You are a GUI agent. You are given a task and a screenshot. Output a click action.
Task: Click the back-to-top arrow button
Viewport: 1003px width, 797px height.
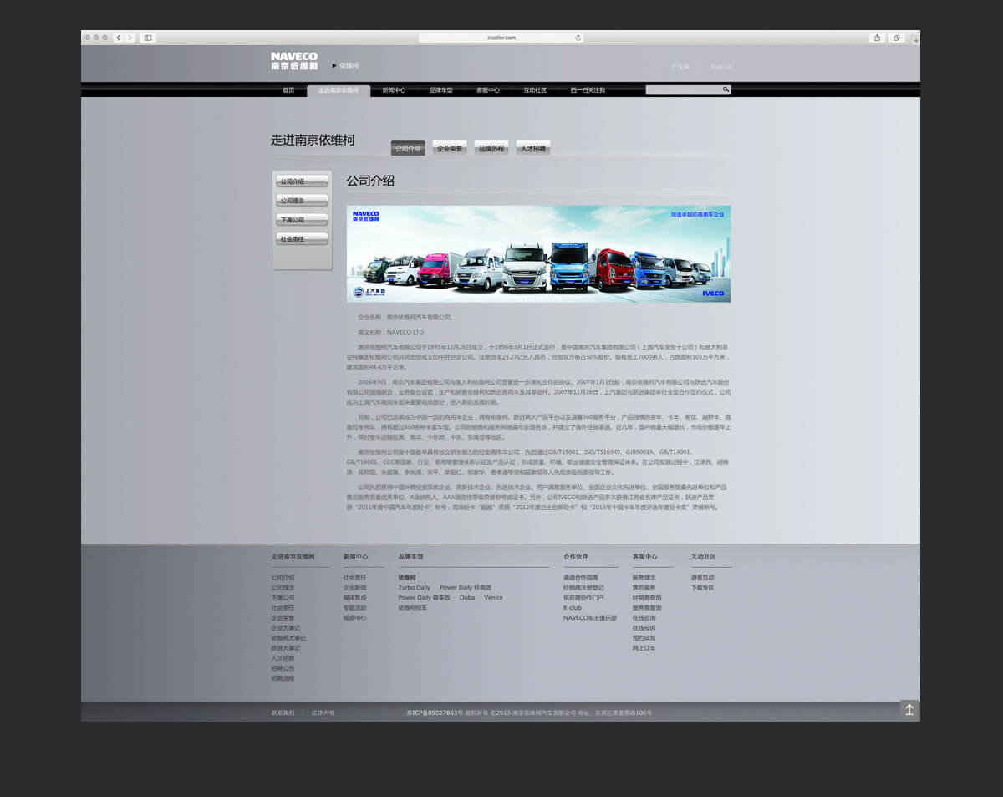tap(909, 709)
